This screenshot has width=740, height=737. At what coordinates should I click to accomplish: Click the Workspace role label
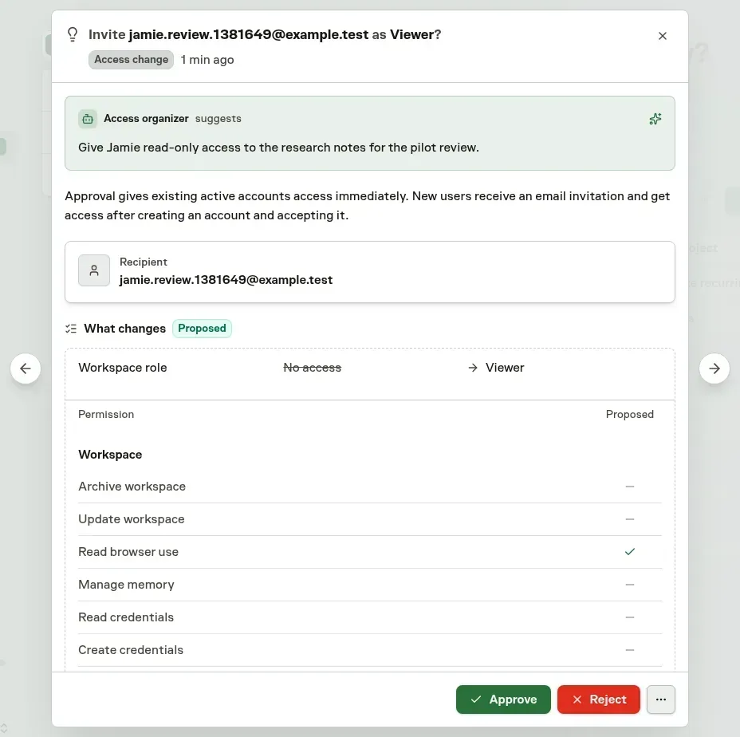click(x=123, y=368)
